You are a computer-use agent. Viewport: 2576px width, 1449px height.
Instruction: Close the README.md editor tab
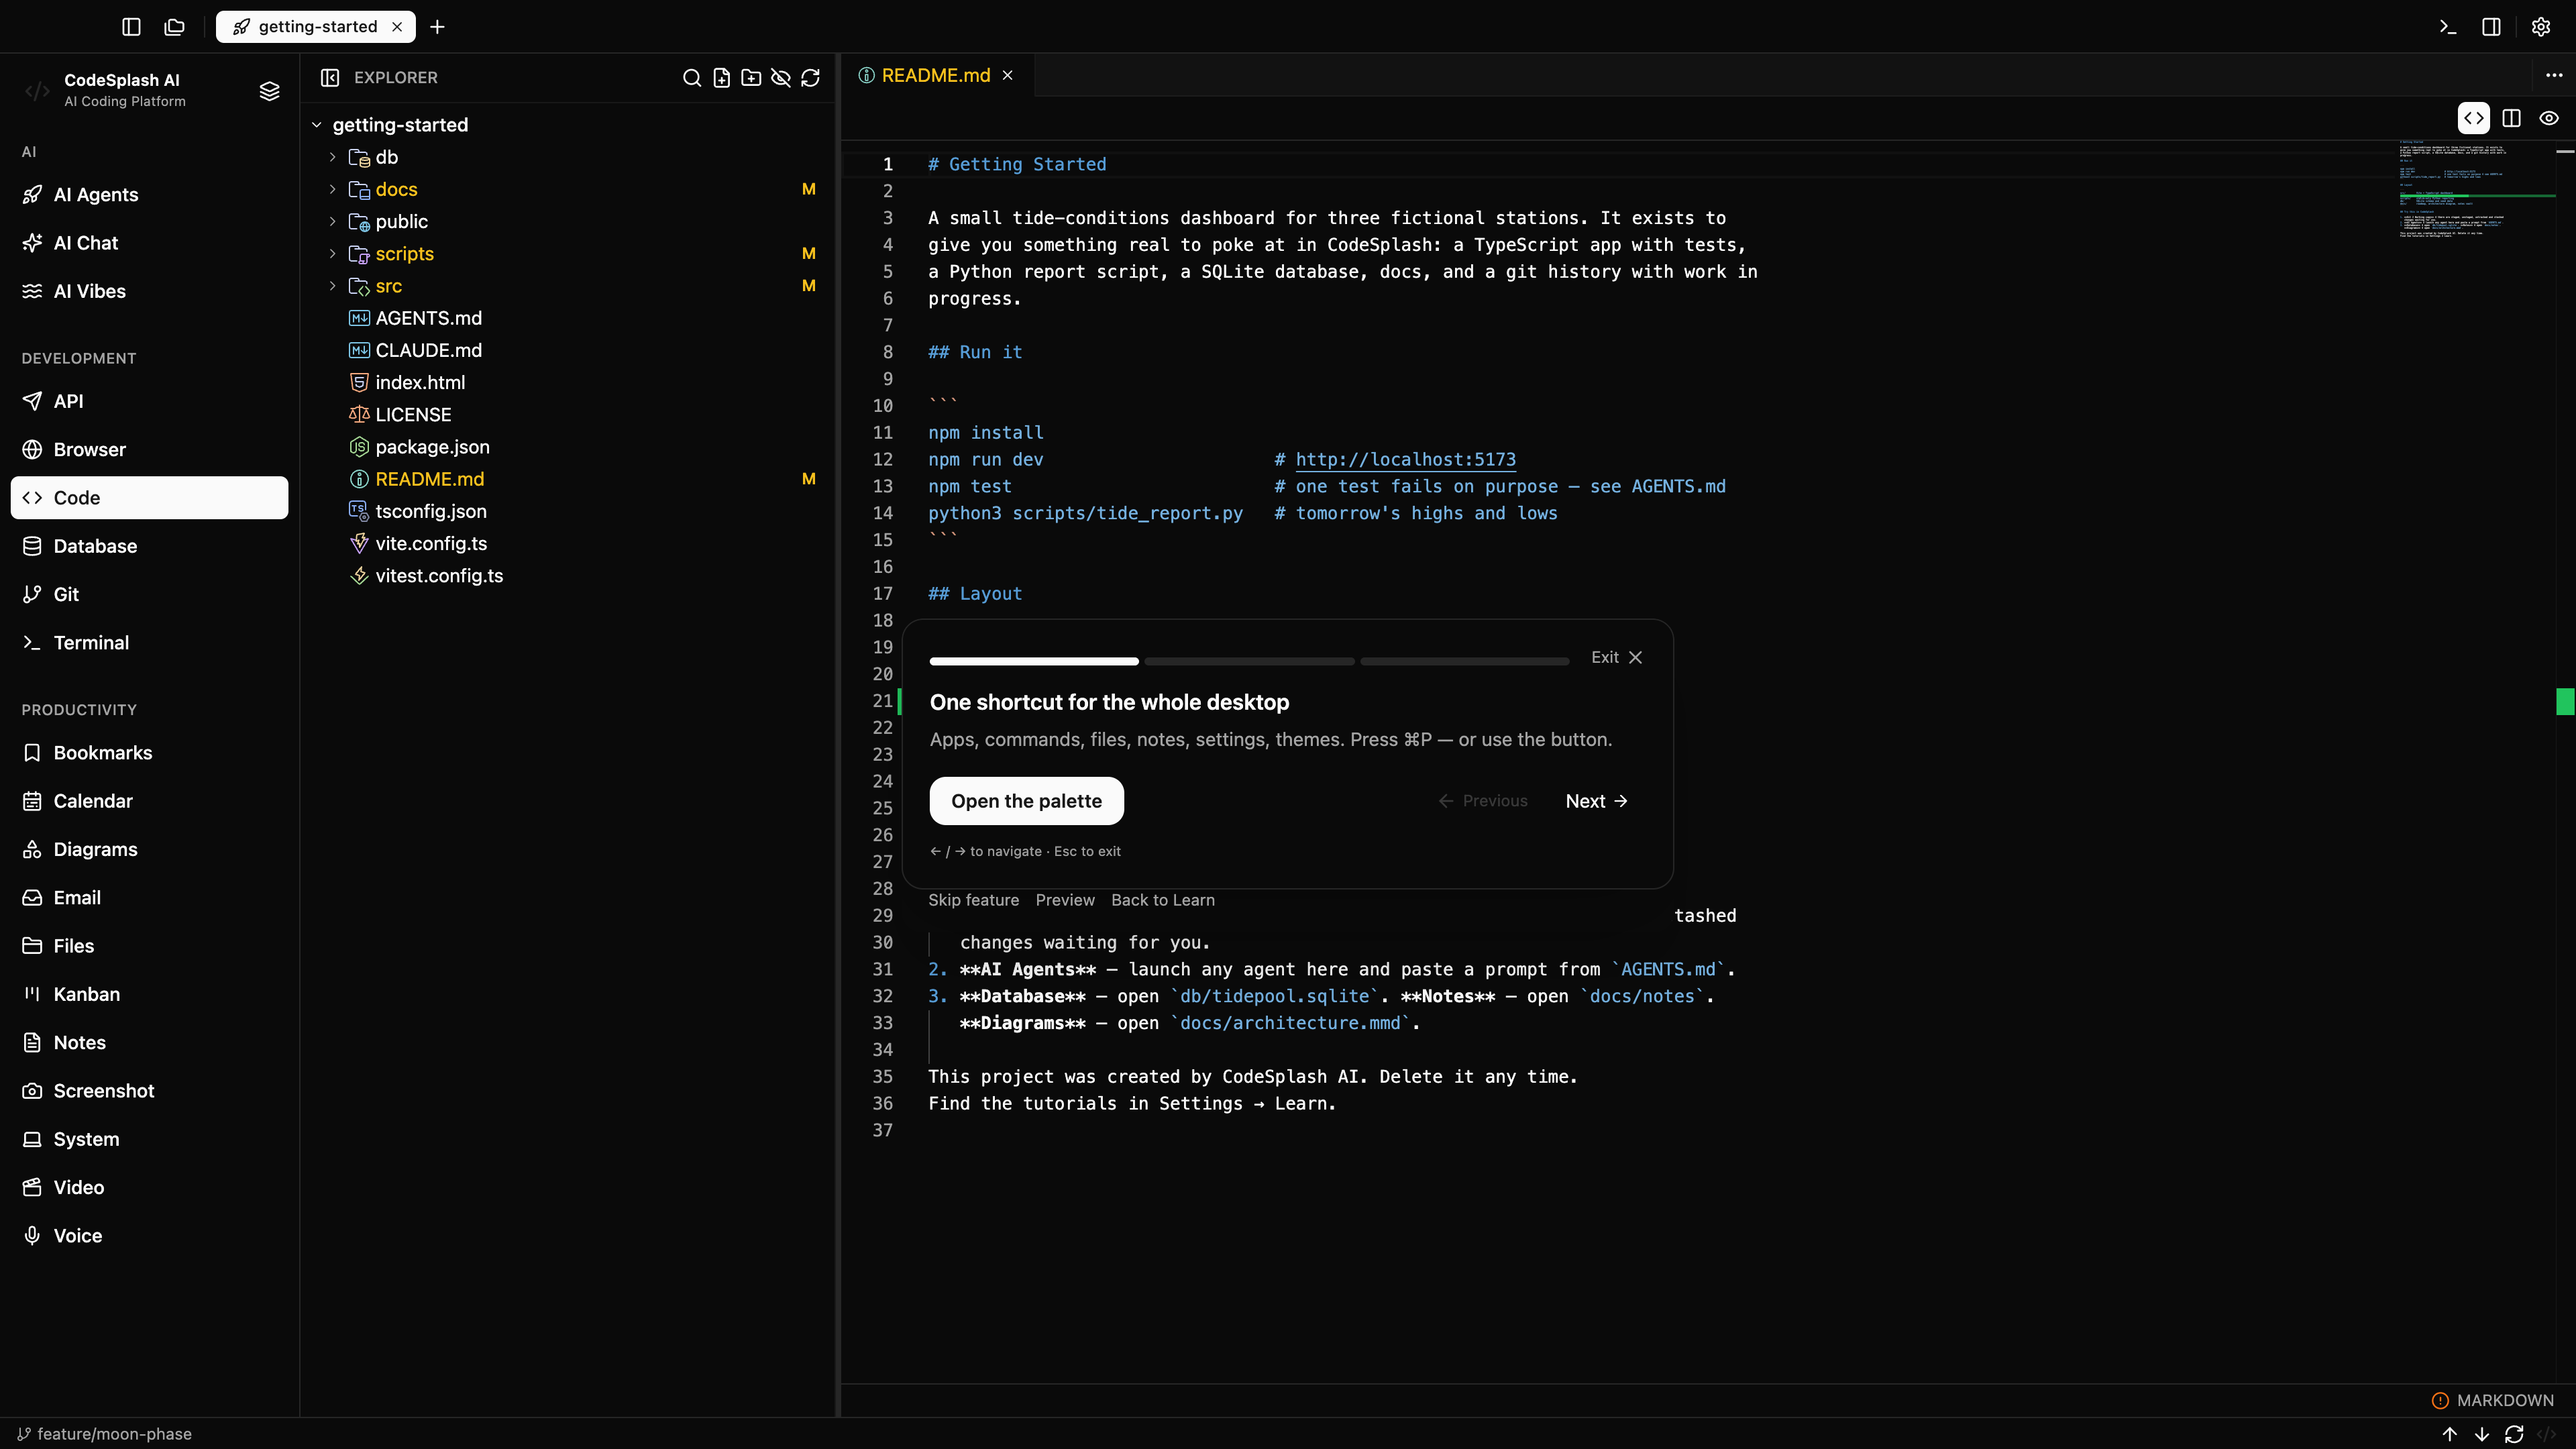[1008, 75]
